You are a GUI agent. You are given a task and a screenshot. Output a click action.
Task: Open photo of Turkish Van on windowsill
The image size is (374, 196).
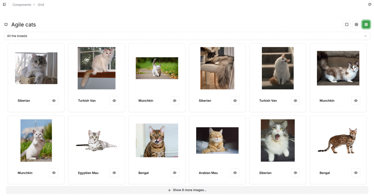click(x=96, y=68)
